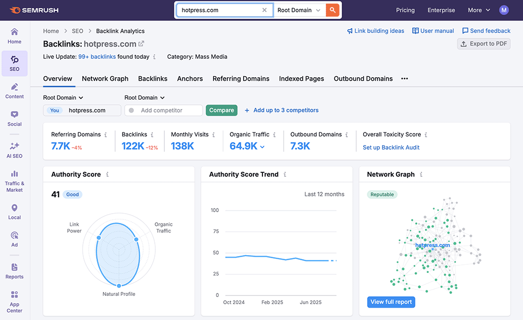Open App Center in the sidebar
This screenshot has height=320, width=523.
14,302
